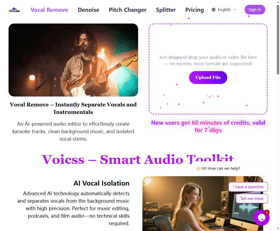
Task: Click the Upload File button
Action: point(208,78)
